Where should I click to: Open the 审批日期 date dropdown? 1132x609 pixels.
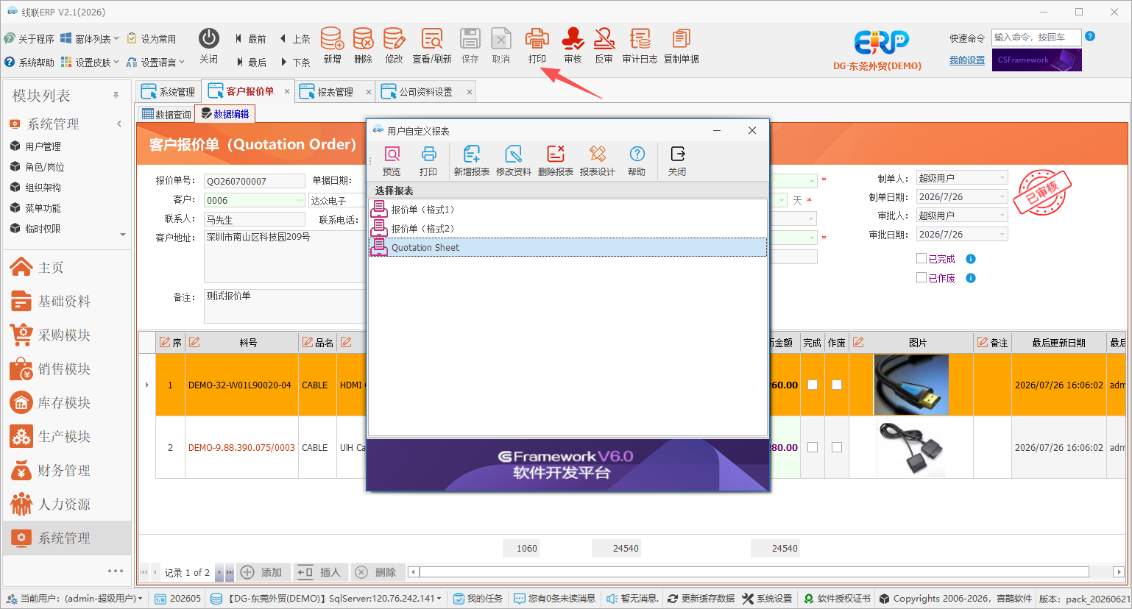pyautogui.click(x=1002, y=235)
